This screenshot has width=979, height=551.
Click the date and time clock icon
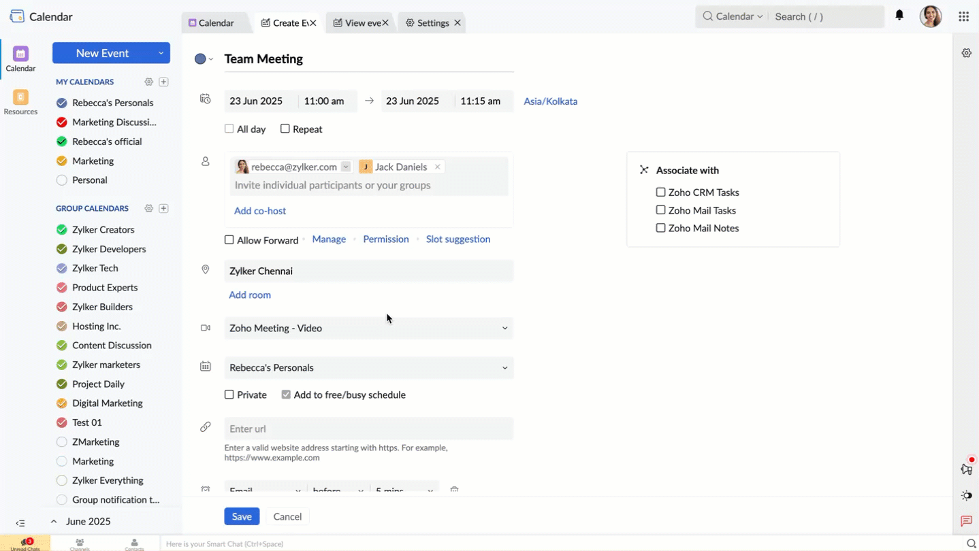coord(205,99)
